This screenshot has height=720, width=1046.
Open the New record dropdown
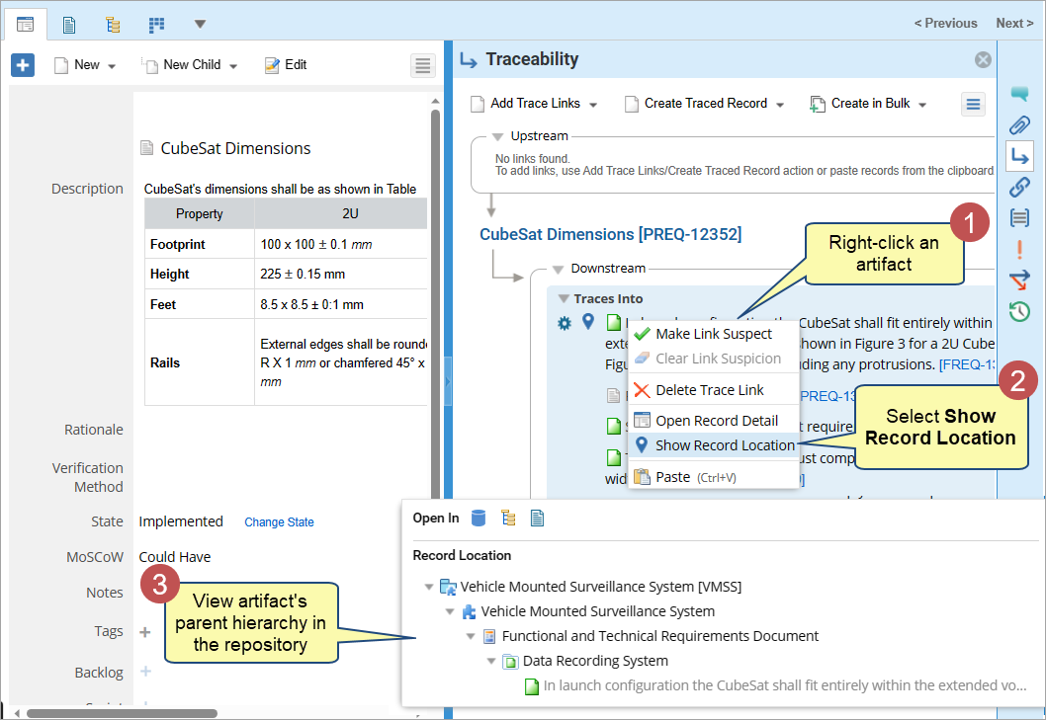86,65
